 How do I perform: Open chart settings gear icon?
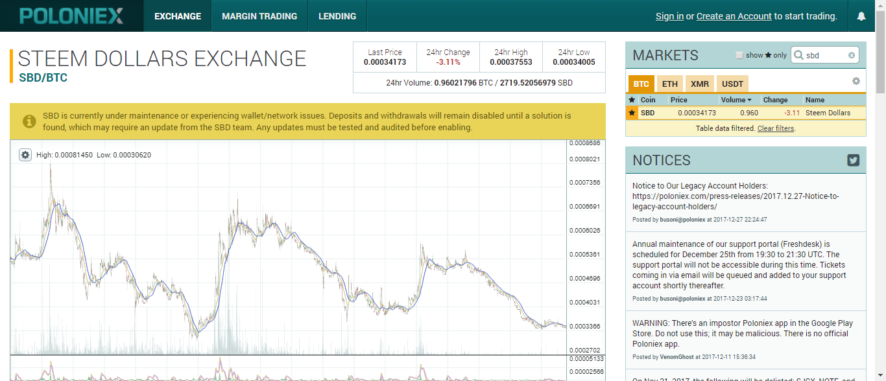25,155
